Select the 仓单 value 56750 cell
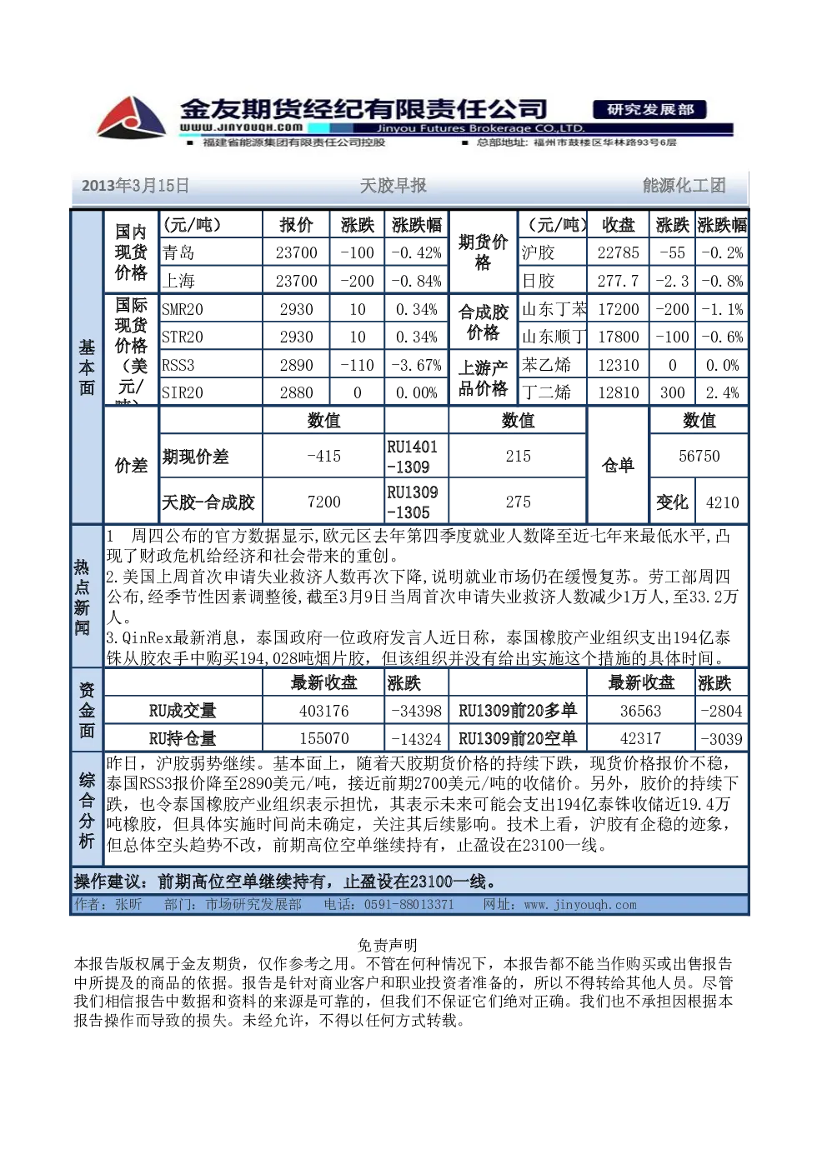This screenshot has width=827, height=1169. pyautogui.click(x=699, y=456)
